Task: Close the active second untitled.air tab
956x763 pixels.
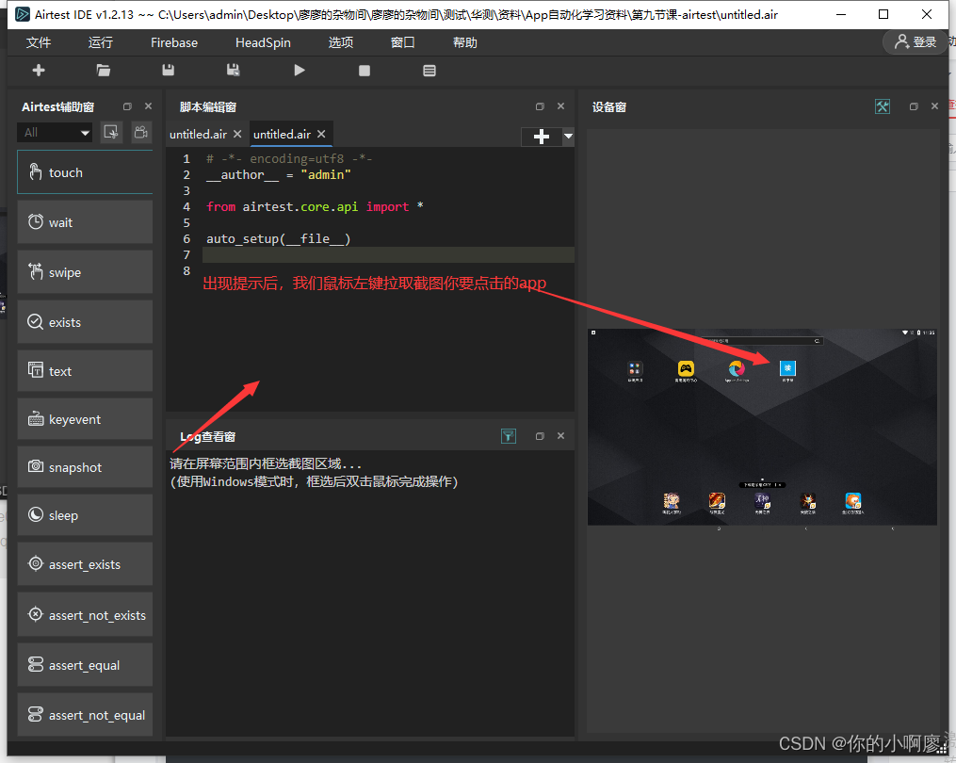Action: click(x=321, y=134)
